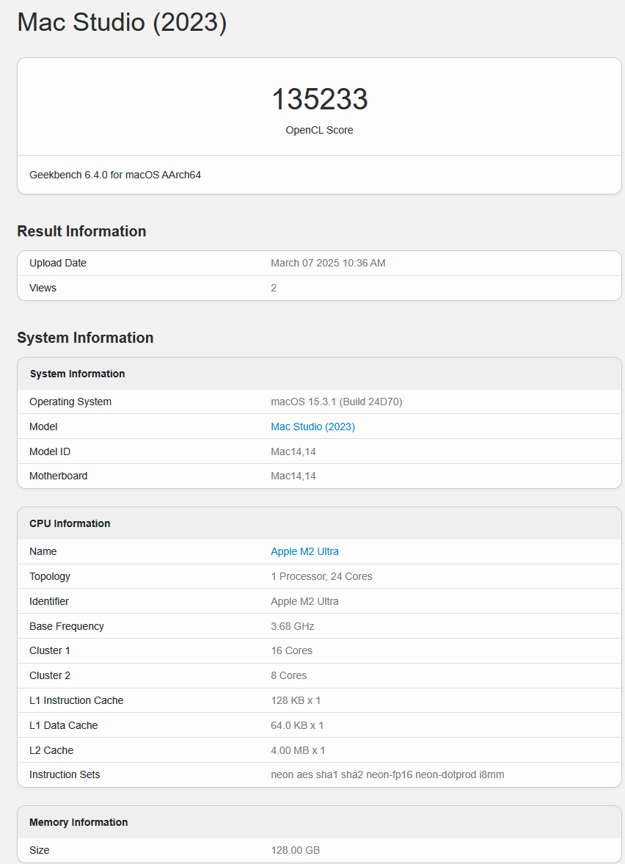Click the Topology value 1 Processor, 24 Cores

tap(321, 576)
